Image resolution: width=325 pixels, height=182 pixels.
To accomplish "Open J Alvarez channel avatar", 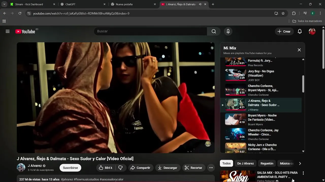I will [x=21, y=168].
